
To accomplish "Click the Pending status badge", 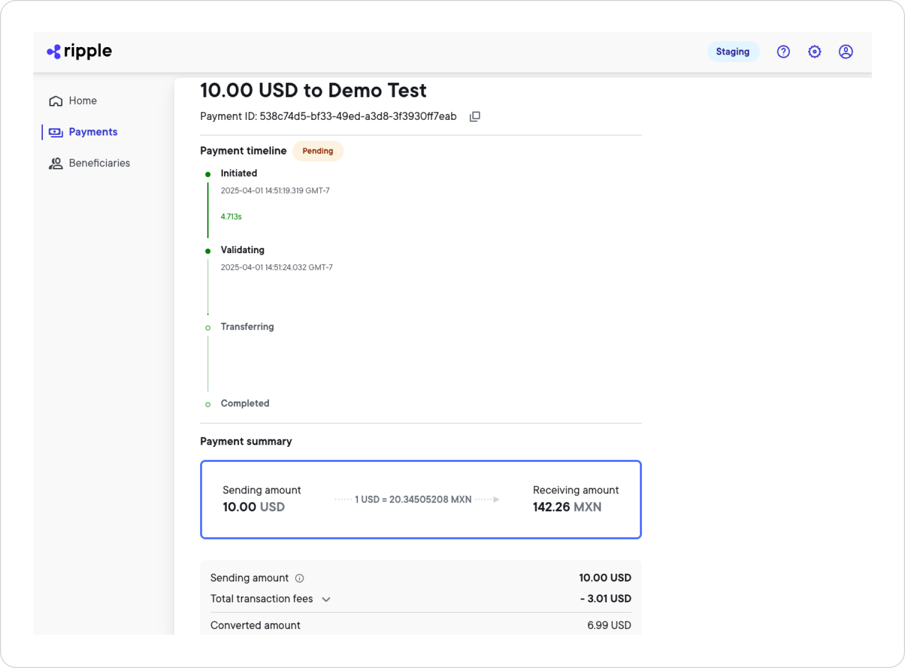I will [318, 151].
